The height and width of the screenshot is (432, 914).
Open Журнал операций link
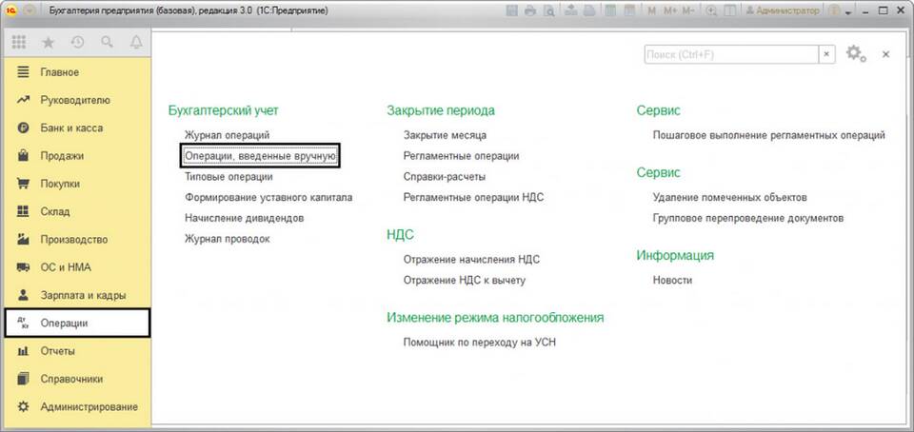tap(228, 135)
